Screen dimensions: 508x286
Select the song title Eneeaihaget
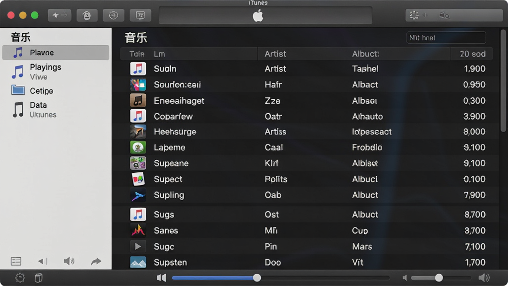[179, 100]
